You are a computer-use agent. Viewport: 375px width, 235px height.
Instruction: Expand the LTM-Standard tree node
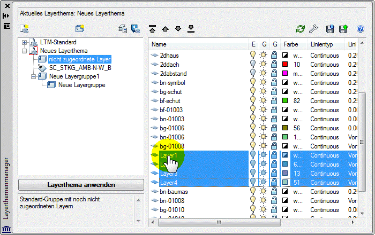tap(24, 42)
